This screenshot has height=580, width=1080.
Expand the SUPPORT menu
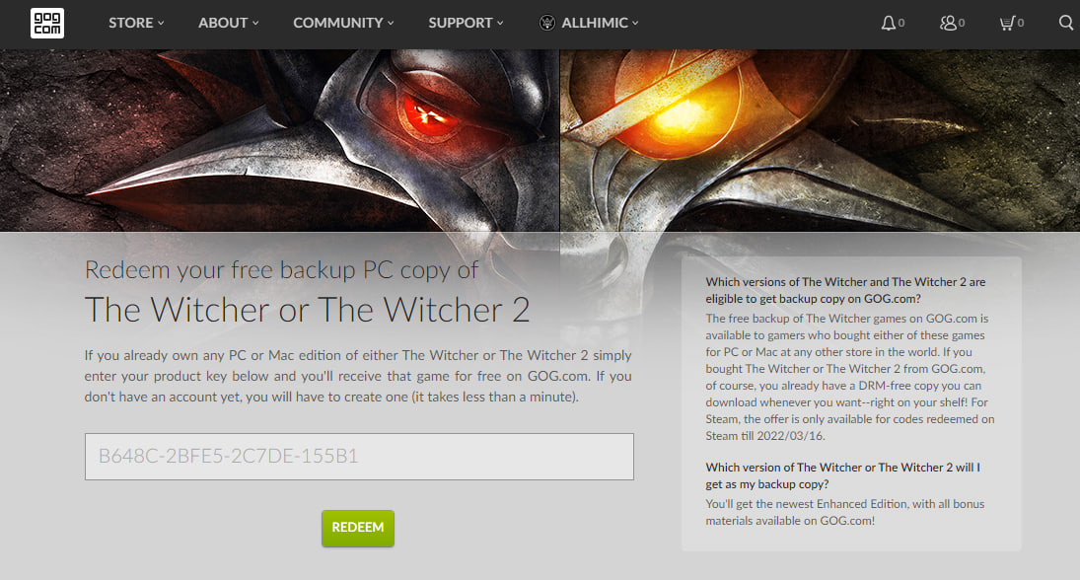coord(466,23)
